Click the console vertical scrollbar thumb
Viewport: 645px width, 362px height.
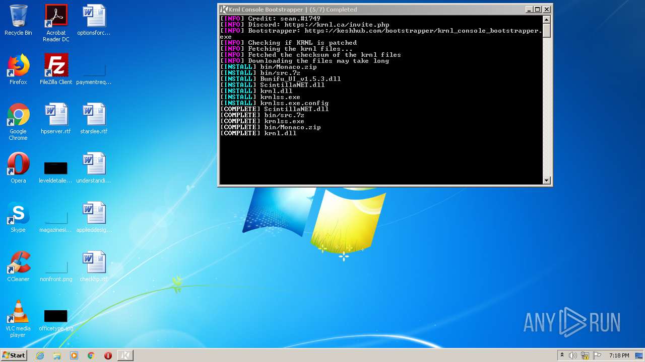click(546, 30)
